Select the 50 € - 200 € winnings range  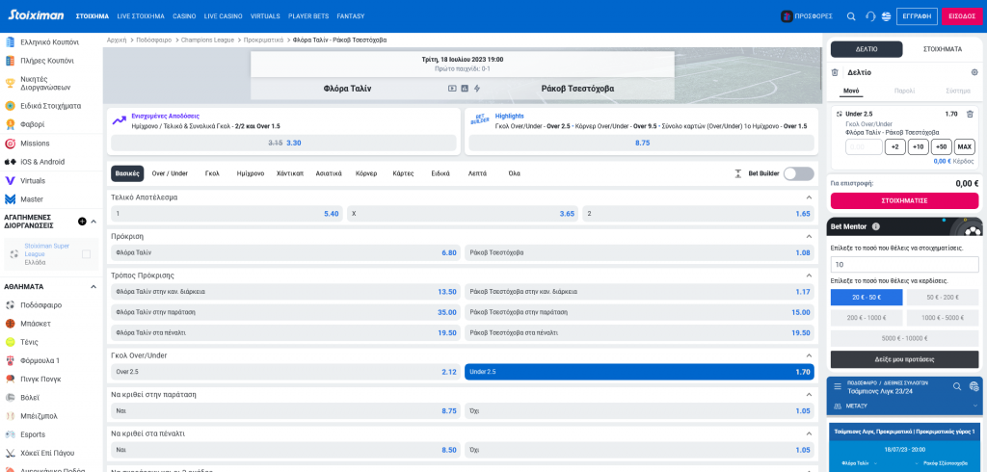click(x=943, y=298)
